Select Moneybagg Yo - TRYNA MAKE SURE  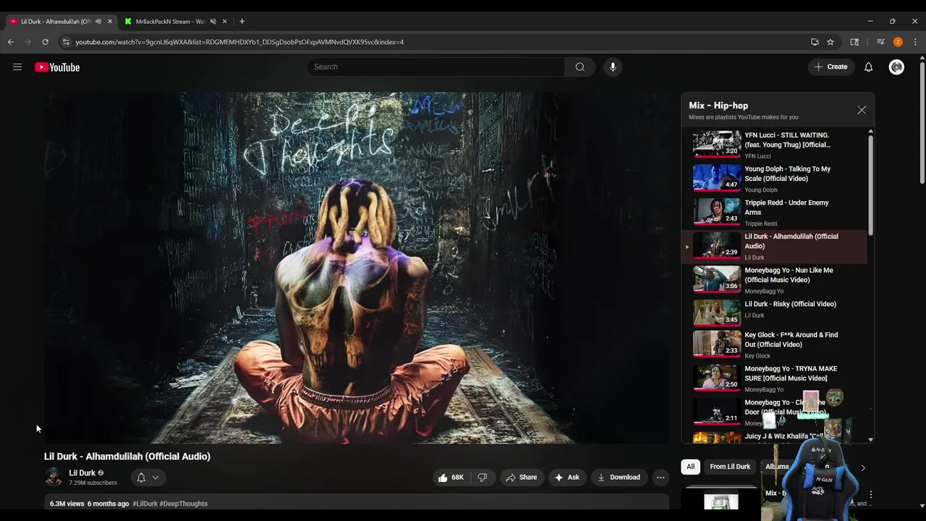pyautogui.click(x=774, y=380)
